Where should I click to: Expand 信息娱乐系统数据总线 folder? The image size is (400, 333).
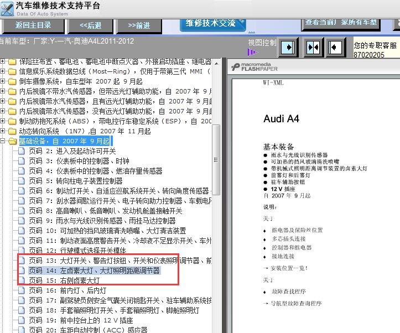coord(2,71)
